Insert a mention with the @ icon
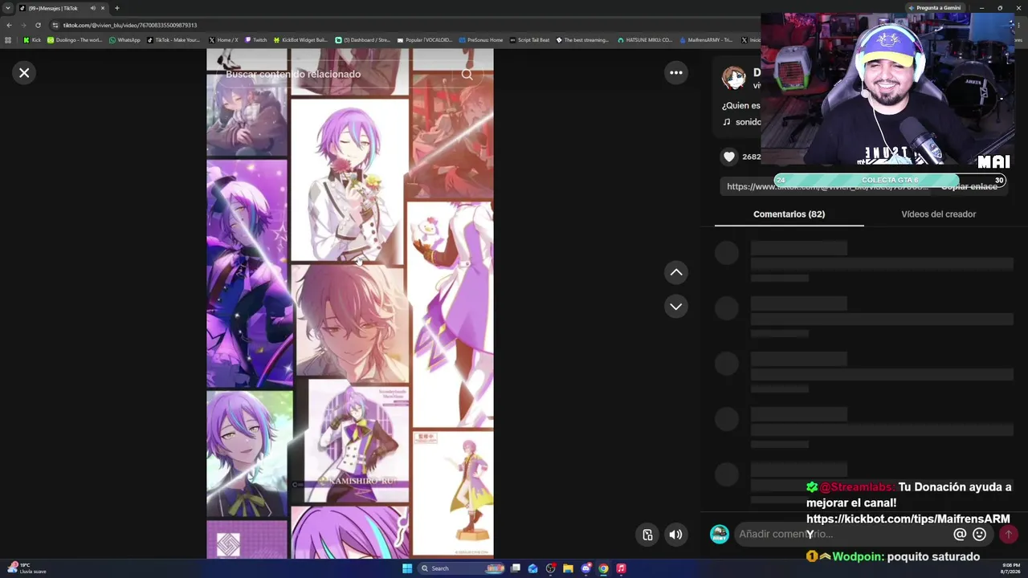The height and width of the screenshot is (578, 1028). coord(960,534)
